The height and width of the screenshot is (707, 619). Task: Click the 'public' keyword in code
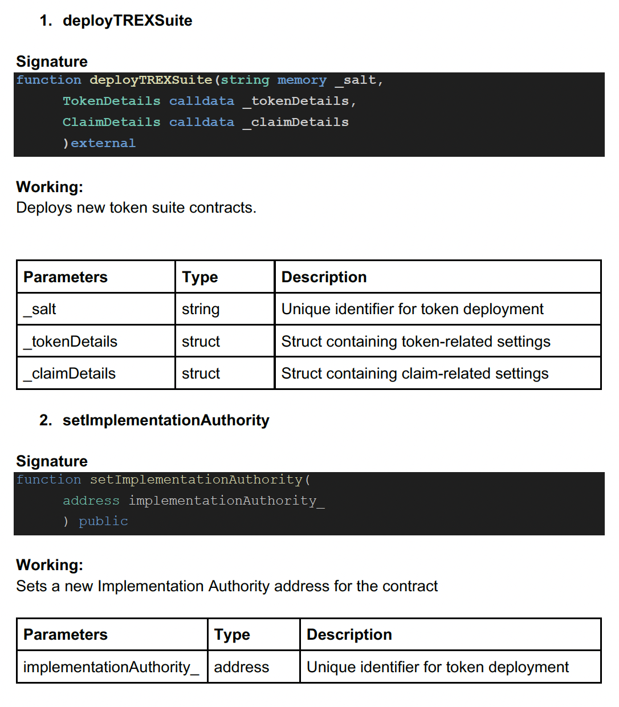coord(103,521)
